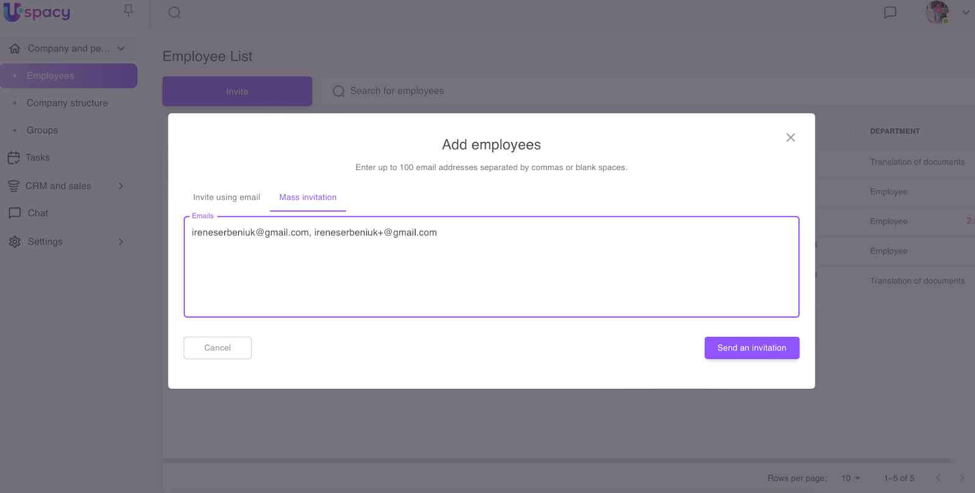Screen dimensions: 975x493
Task: Expand the CRM and sales submenu arrow
Action: pos(121,186)
